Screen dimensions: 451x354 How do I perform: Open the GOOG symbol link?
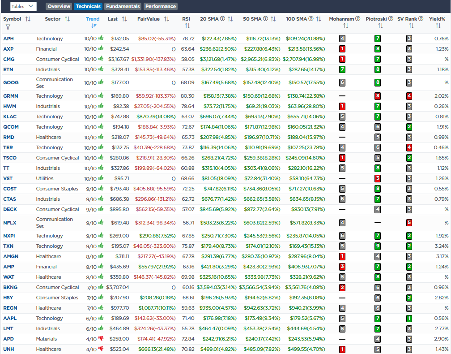(11, 82)
